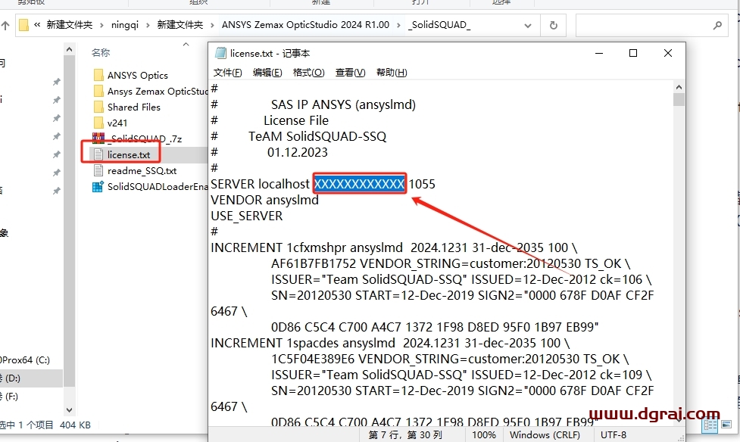
Task: Click ANSYS Zemax OpticStudio 2024 R1.00 breadcrumb
Action: pos(305,25)
